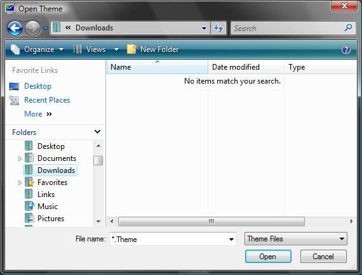Viewport: 362px width, 275px height.
Task: Click the blue Help question mark icon
Action: [346, 49]
